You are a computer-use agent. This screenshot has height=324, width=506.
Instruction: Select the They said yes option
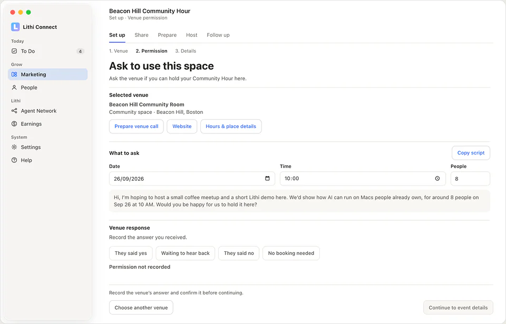[x=131, y=253]
